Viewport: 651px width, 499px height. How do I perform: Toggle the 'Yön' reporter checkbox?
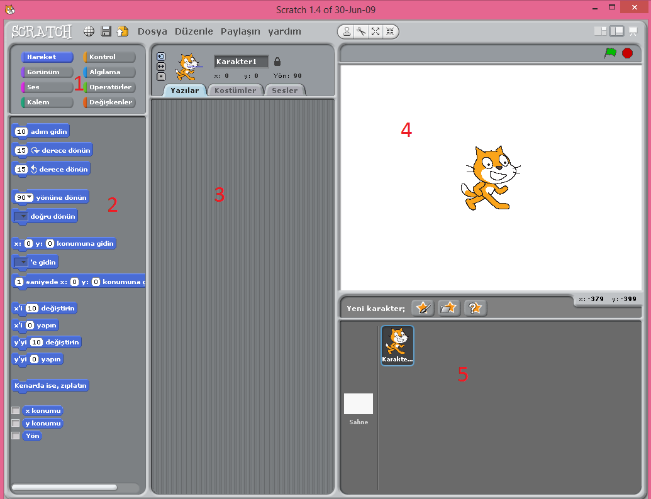[16, 436]
